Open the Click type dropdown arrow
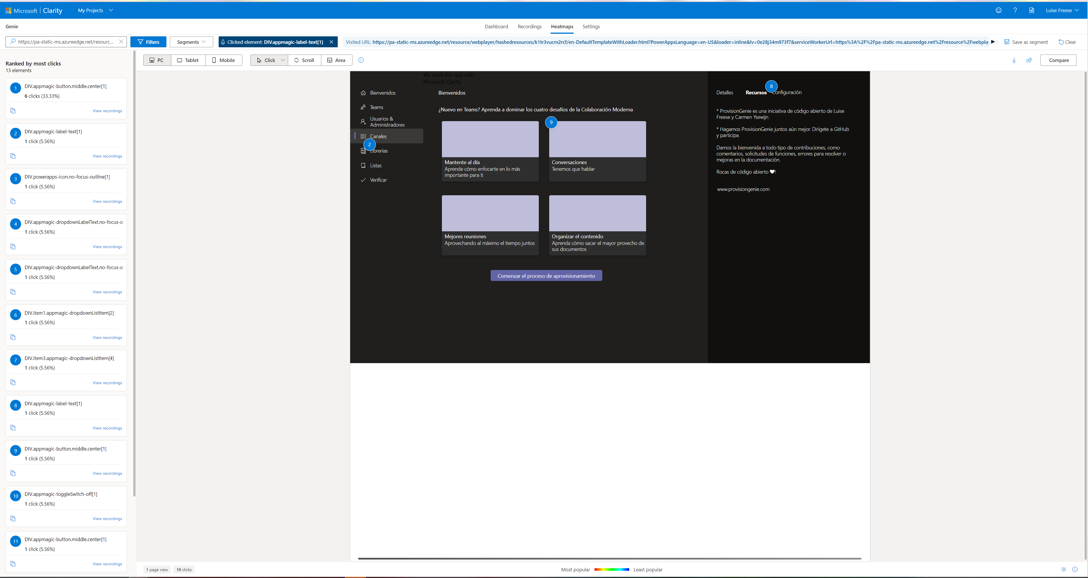 coord(283,60)
